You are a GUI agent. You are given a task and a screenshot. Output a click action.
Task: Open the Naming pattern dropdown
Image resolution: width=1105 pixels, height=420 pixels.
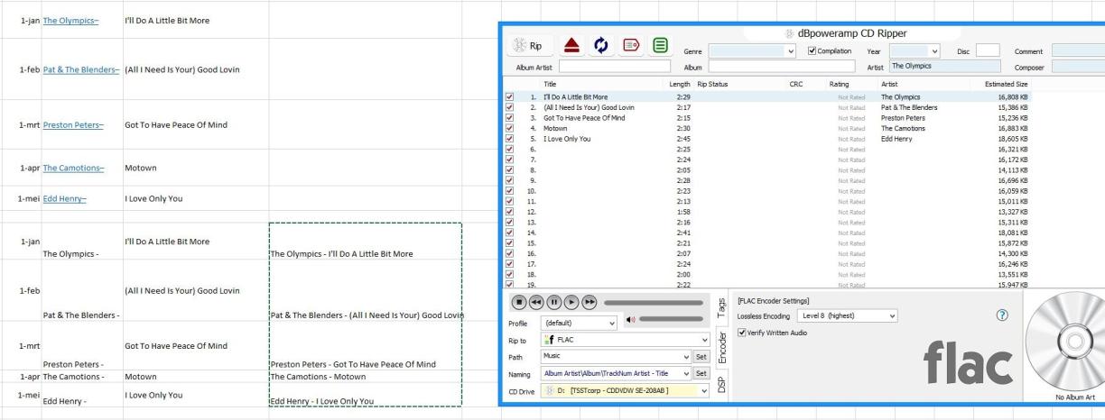[685, 373]
